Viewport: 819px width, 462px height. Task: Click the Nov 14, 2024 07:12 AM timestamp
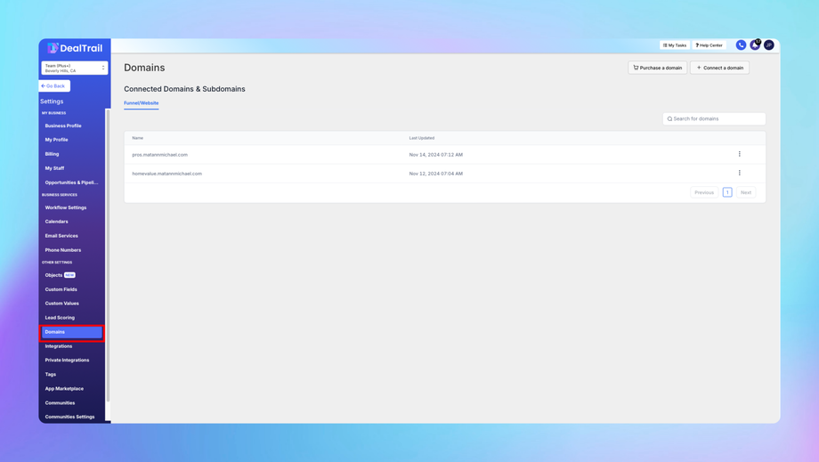pos(435,155)
